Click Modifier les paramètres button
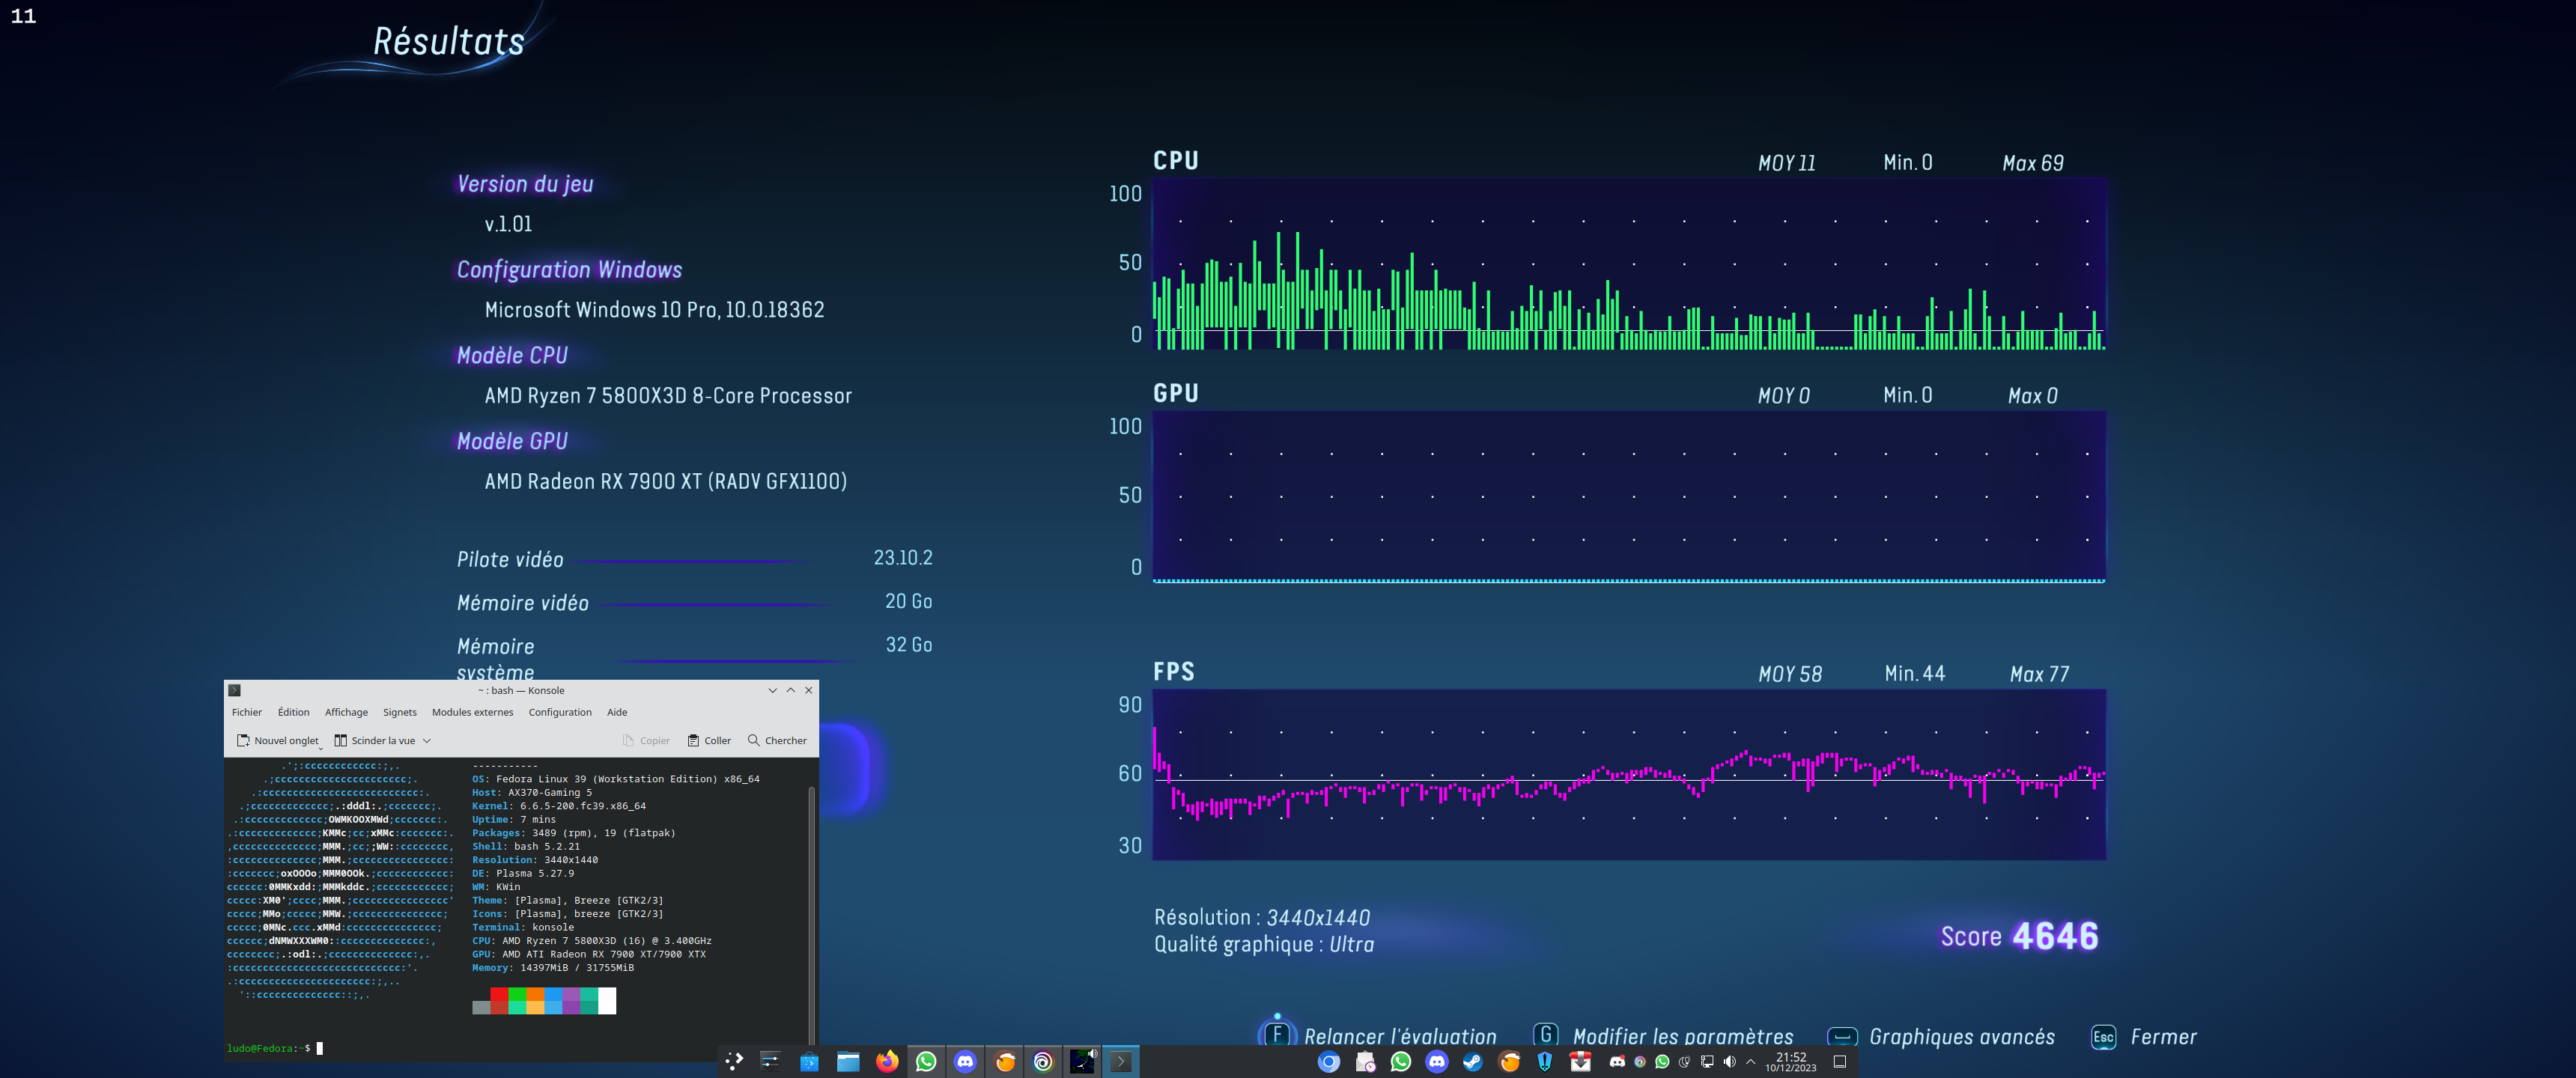The image size is (2576, 1078). pyautogui.click(x=1682, y=1037)
